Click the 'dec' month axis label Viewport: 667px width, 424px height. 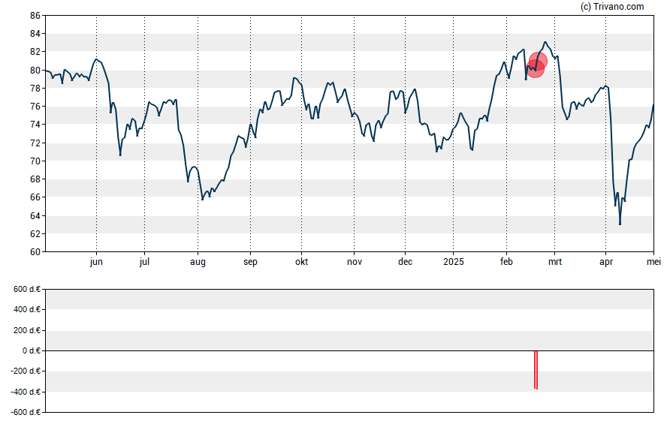click(x=405, y=262)
